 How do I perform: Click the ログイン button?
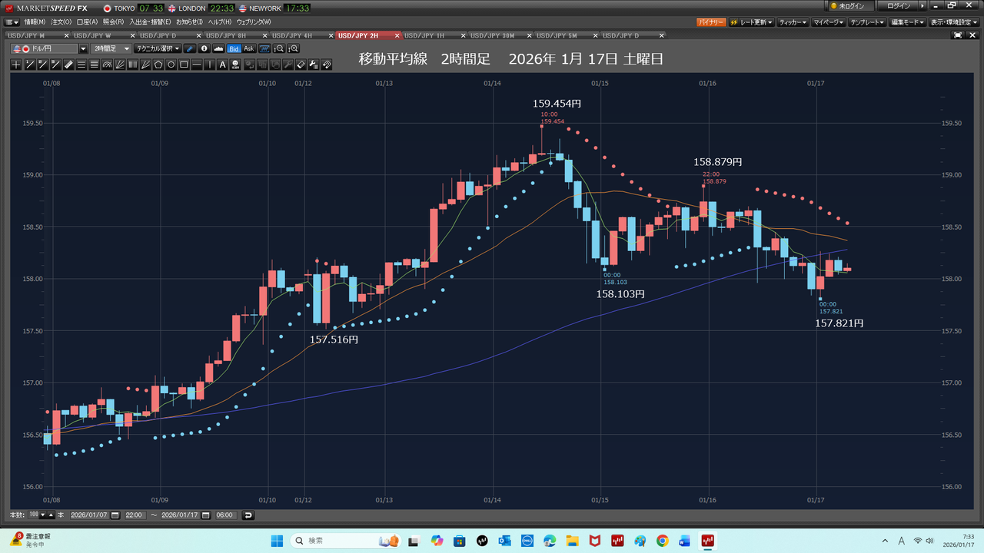tap(899, 6)
